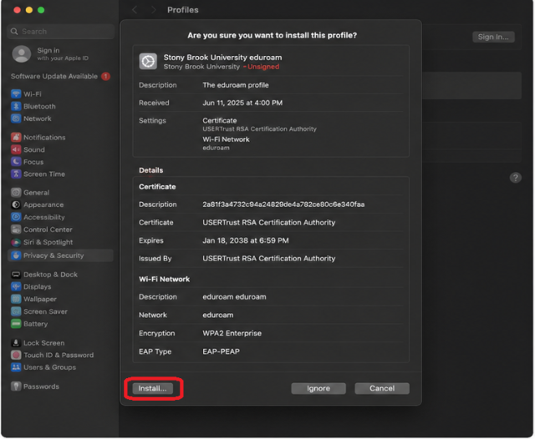Click the Details section heading
The image size is (535, 439).
(150, 170)
